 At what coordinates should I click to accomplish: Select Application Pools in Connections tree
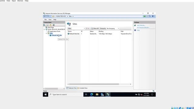pos(55,31)
